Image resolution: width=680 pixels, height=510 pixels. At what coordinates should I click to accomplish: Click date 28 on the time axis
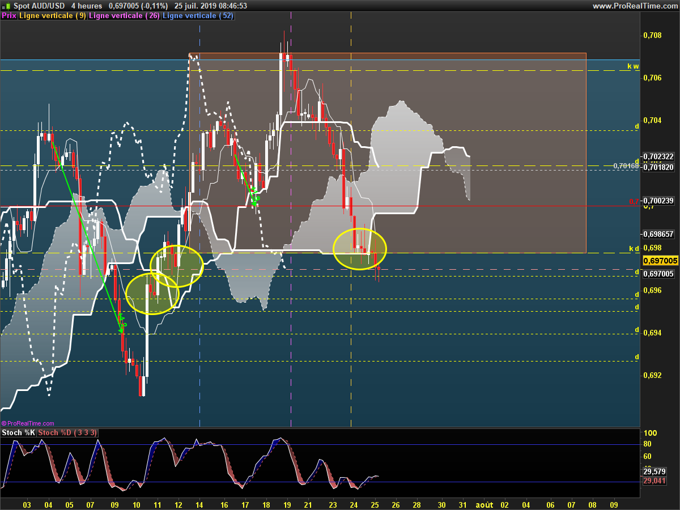click(x=417, y=504)
